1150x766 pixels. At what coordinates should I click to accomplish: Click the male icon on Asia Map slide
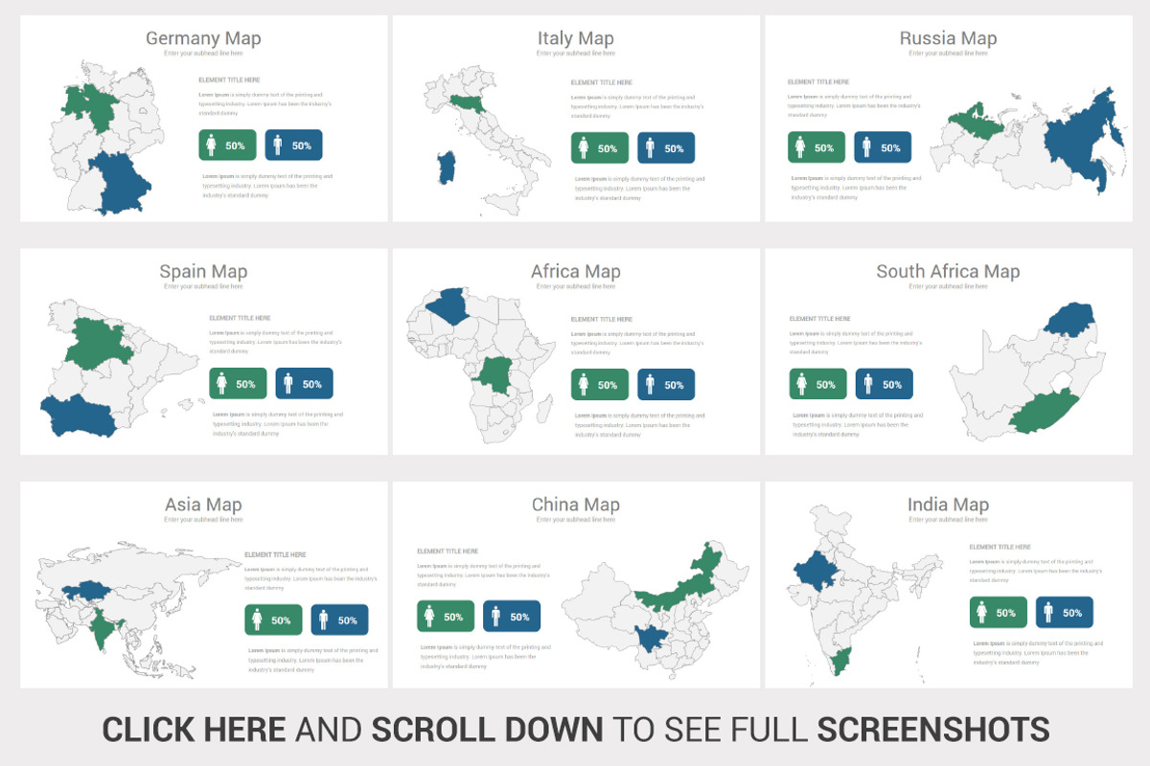click(324, 620)
